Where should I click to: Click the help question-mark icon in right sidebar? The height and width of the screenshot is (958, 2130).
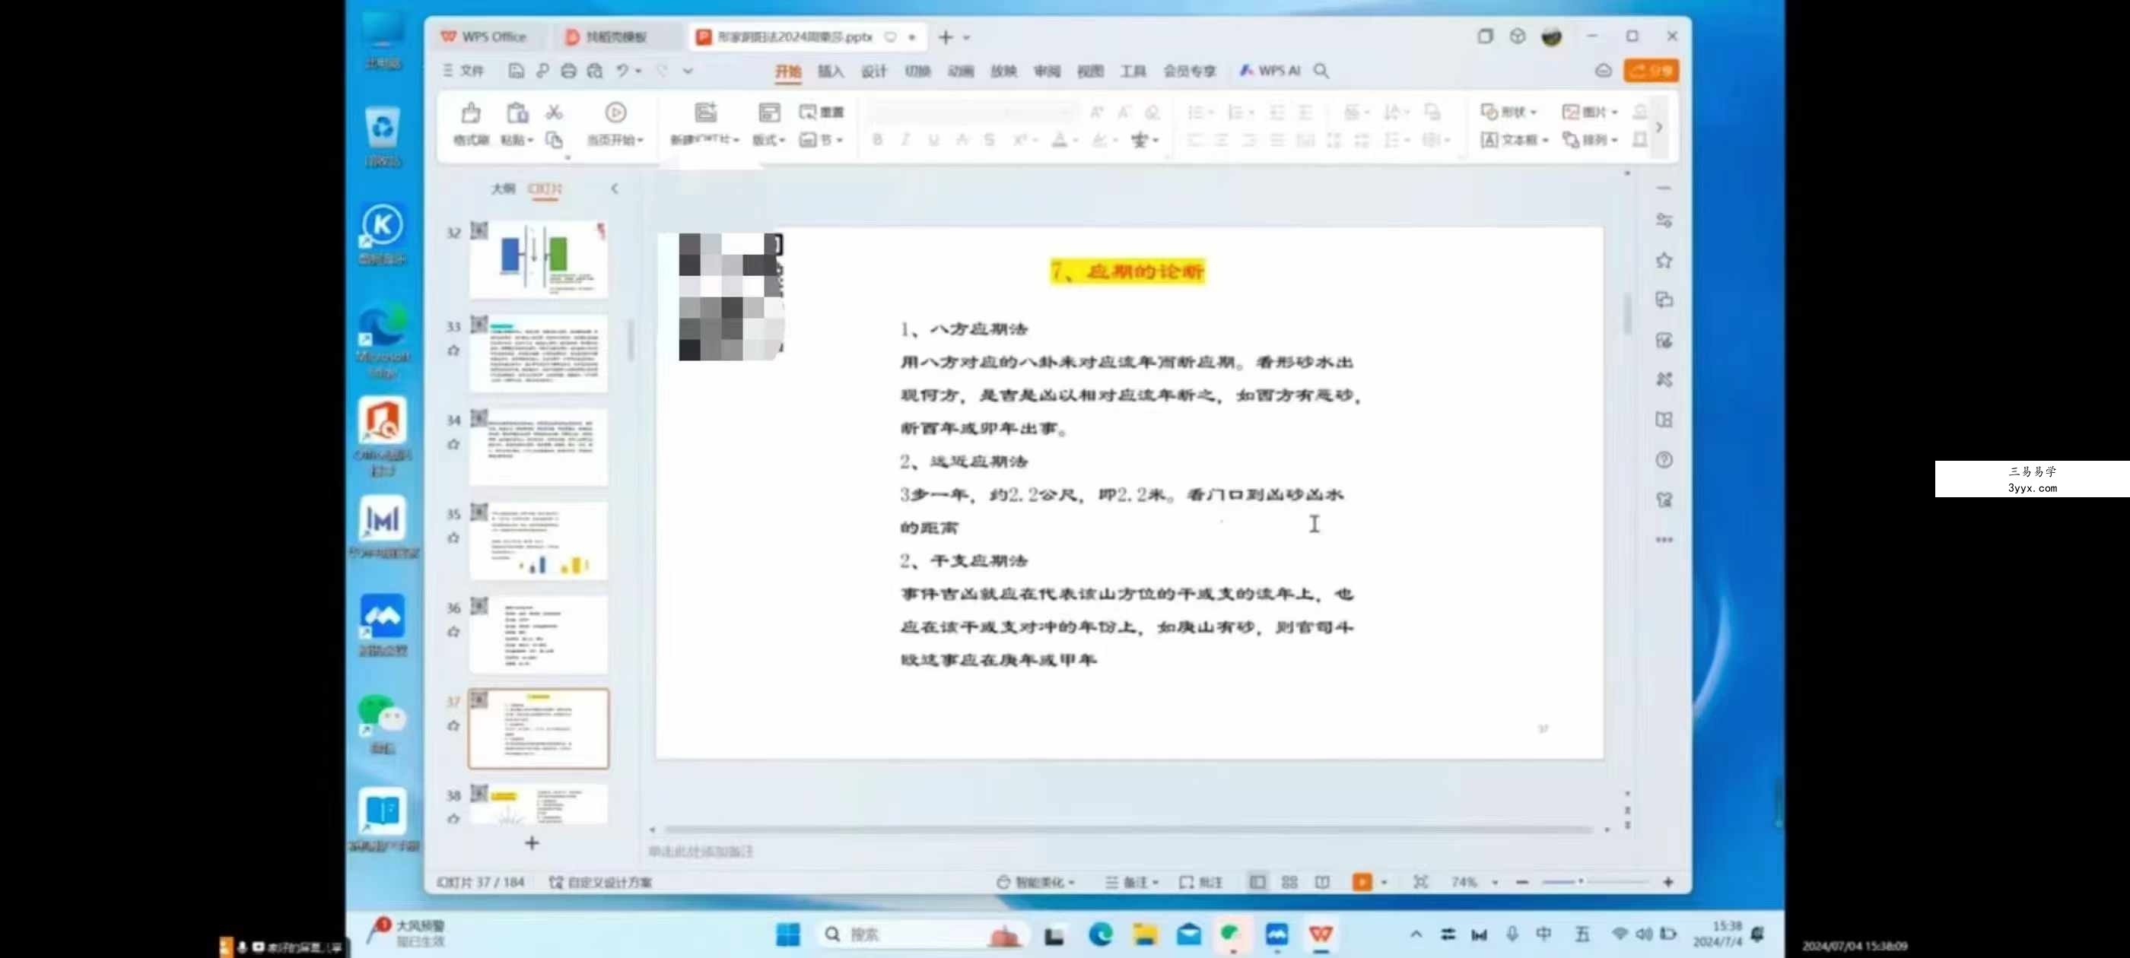(1664, 459)
